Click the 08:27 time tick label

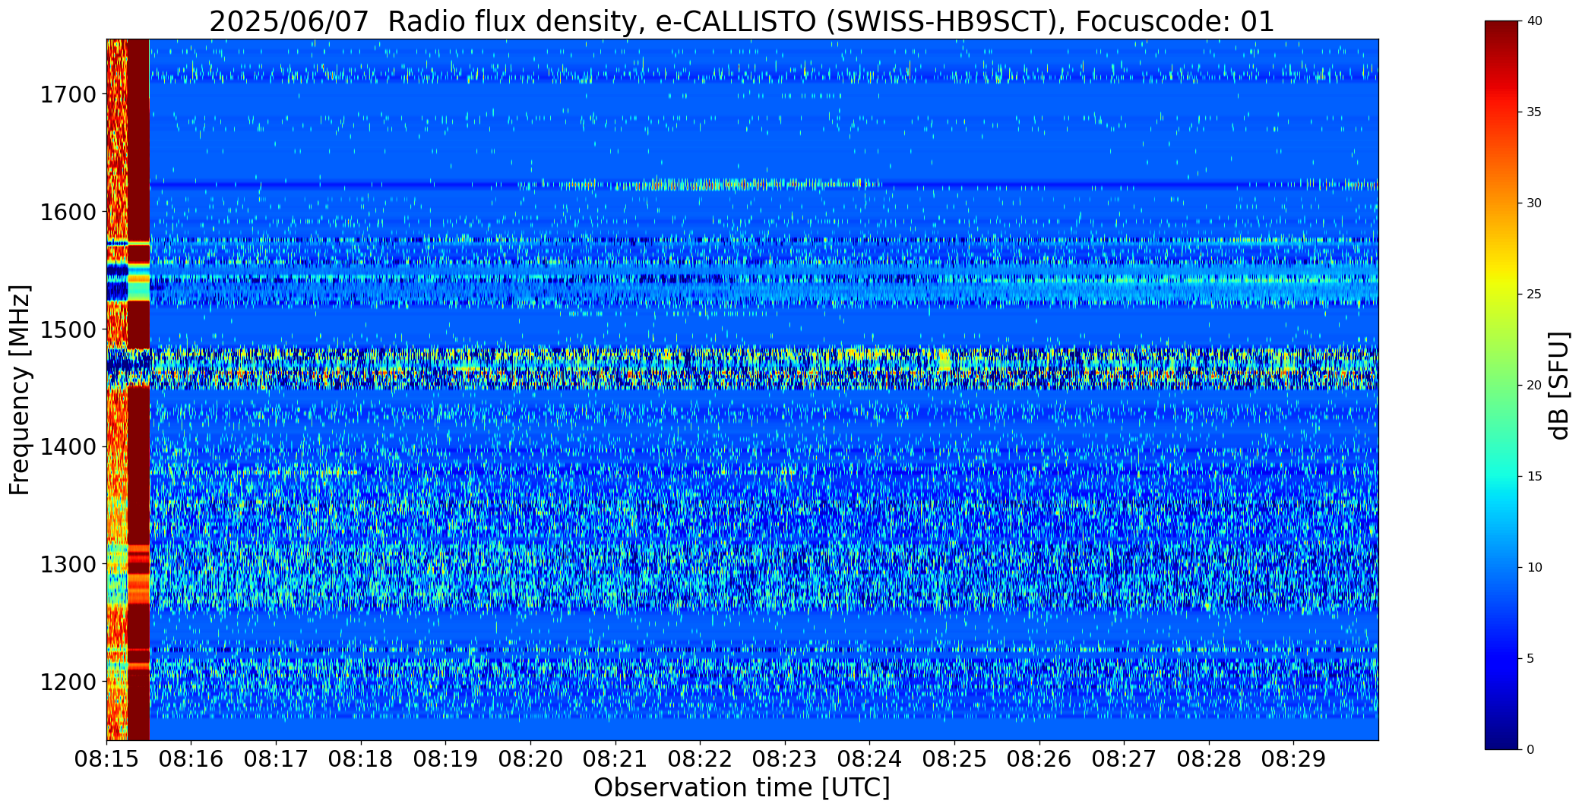click(x=1124, y=759)
